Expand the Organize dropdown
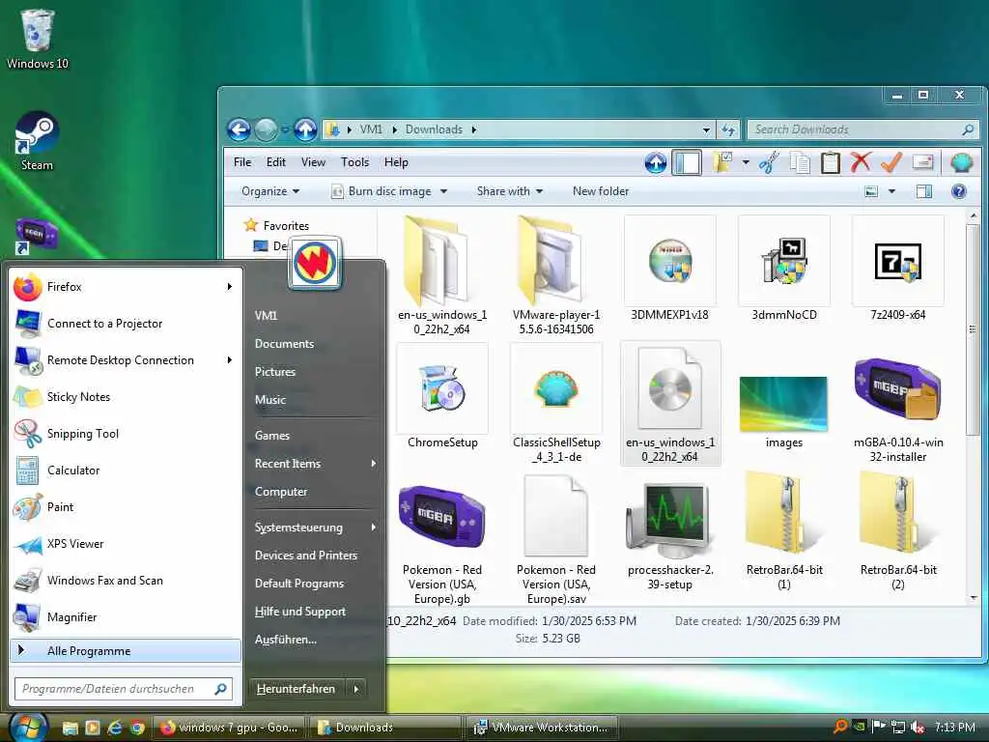The width and height of the screenshot is (989, 742). [270, 191]
